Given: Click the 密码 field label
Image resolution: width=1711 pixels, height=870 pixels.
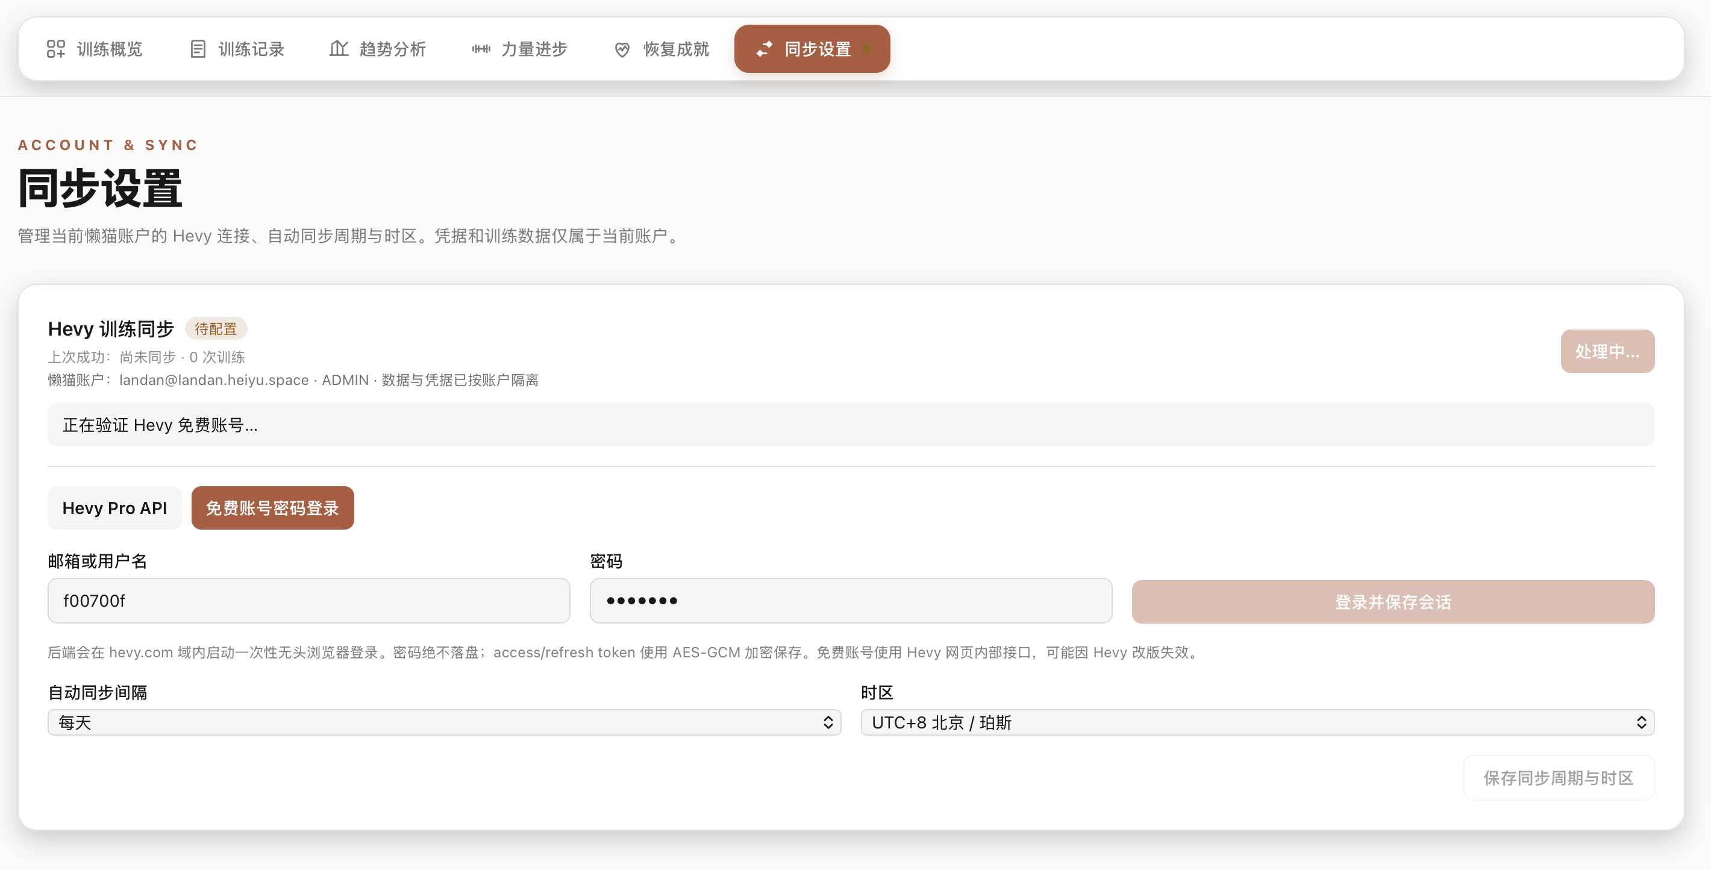Looking at the screenshot, I should click(x=607, y=561).
